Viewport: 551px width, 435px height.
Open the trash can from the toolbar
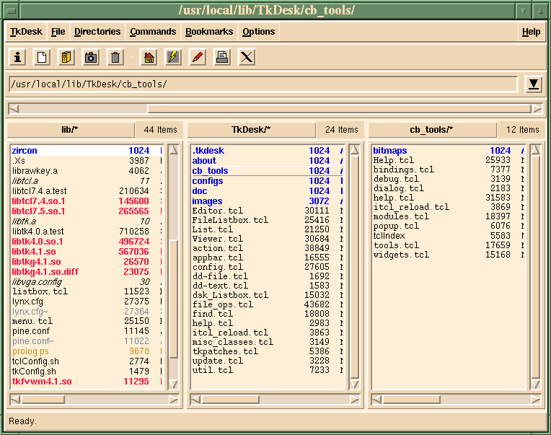tap(115, 57)
